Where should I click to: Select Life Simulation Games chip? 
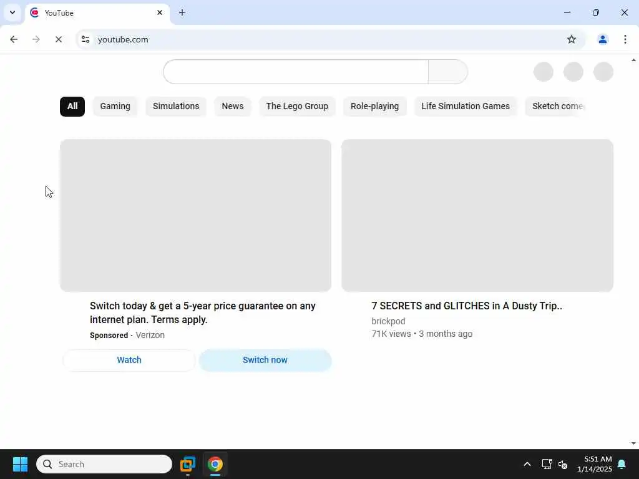click(x=466, y=106)
